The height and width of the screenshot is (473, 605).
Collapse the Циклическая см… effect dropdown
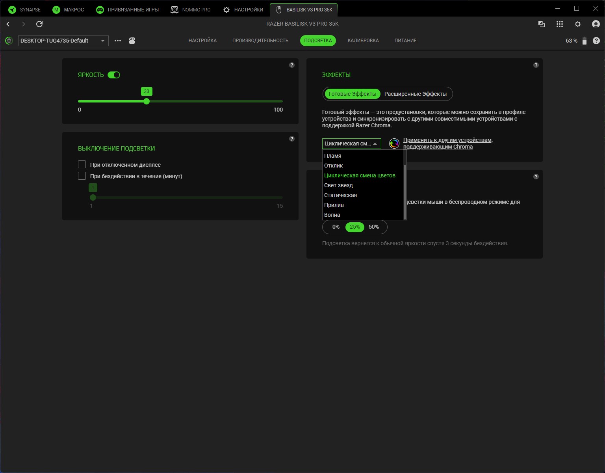(x=352, y=143)
